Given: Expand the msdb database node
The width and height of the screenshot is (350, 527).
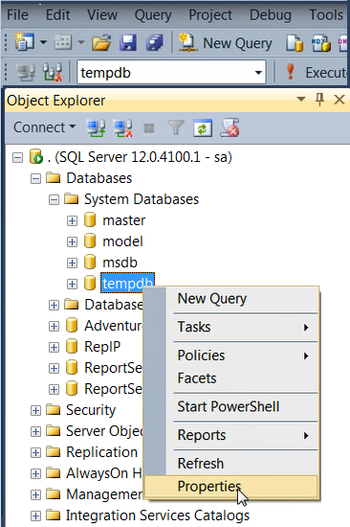Looking at the screenshot, I should tap(72, 263).
